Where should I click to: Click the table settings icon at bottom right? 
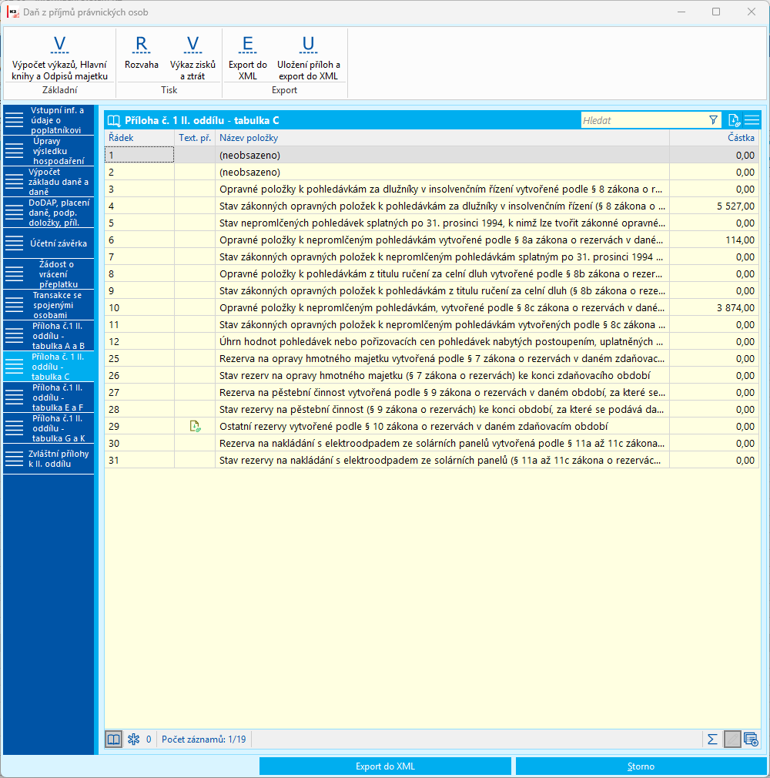pyautogui.click(x=752, y=739)
